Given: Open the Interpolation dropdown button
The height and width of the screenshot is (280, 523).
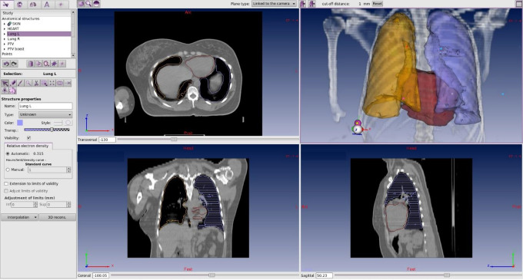Looking at the screenshot, I should (19, 217).
